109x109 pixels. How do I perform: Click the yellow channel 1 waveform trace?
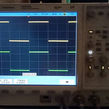point(38,22)
